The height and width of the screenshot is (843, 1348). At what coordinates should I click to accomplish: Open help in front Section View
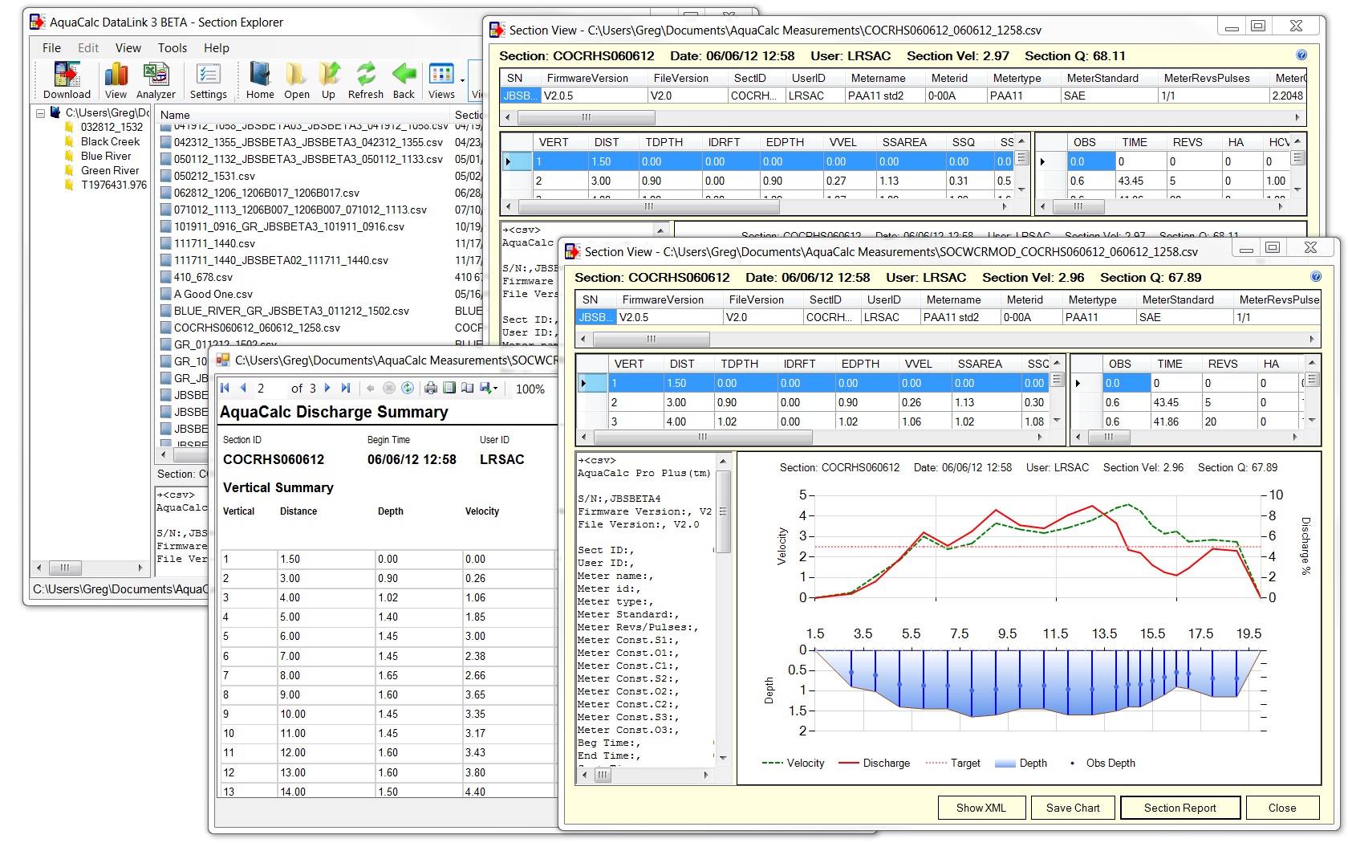pos(1316,277)
